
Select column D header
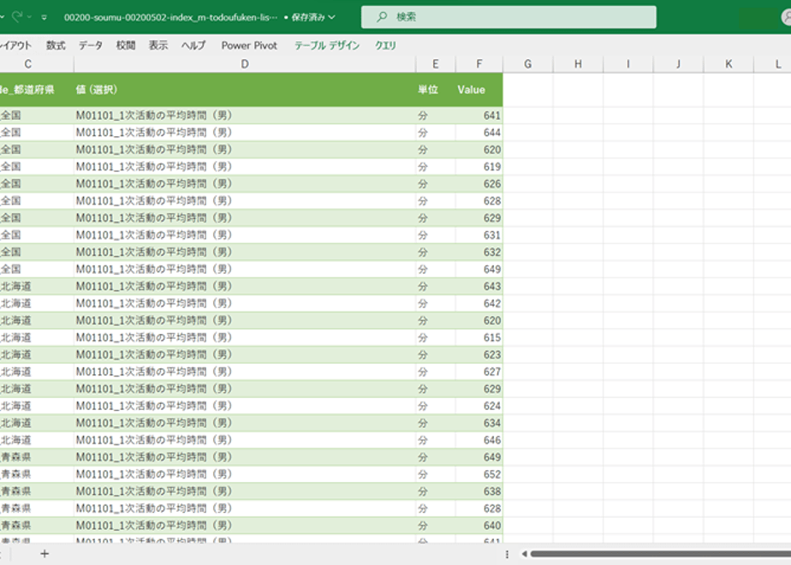(x=245, y=64)
